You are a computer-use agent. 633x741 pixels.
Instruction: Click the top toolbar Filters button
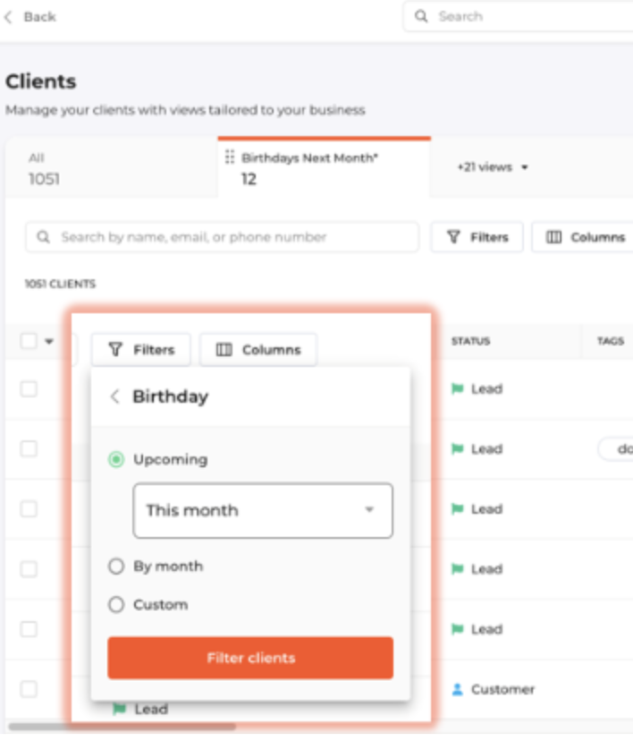(477, 237)
